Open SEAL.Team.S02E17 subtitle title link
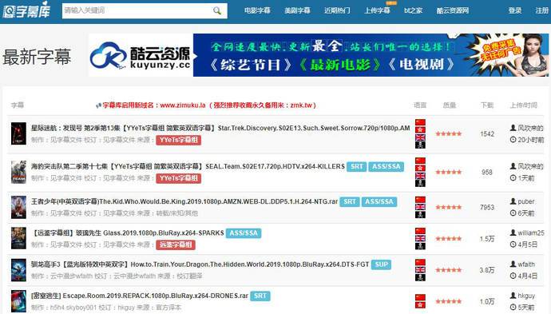 tap(188, 166)
